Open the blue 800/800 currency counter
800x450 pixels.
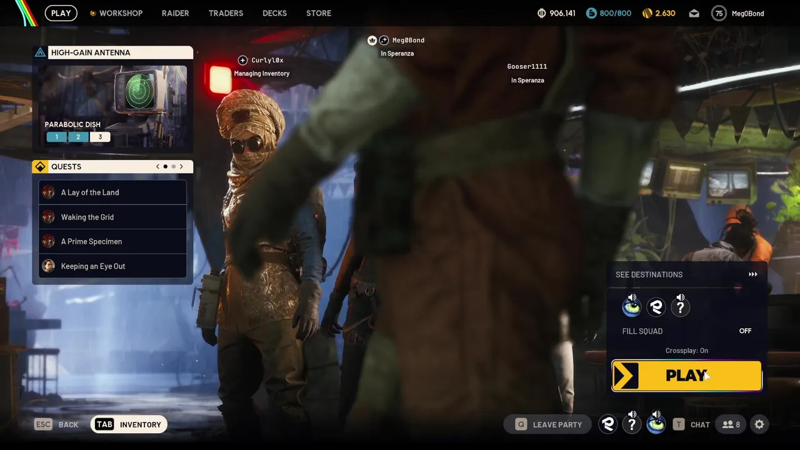(x=609, y=13)
